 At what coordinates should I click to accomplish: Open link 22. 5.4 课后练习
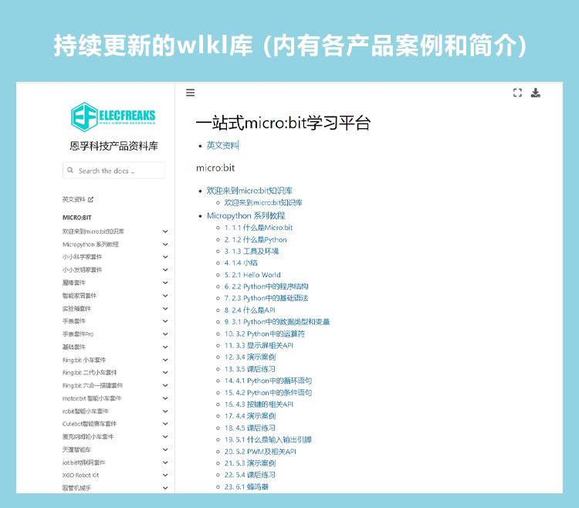point(250,475)
